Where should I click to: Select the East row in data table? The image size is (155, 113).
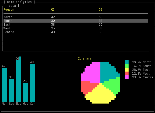pos(76,24)
